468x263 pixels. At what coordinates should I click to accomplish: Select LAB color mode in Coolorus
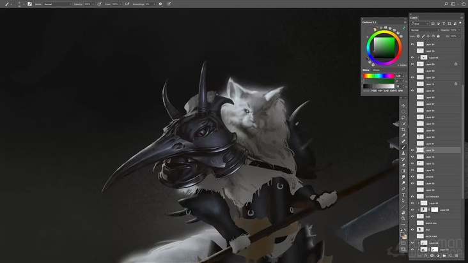pyautogui.click(x=386, y=91)
